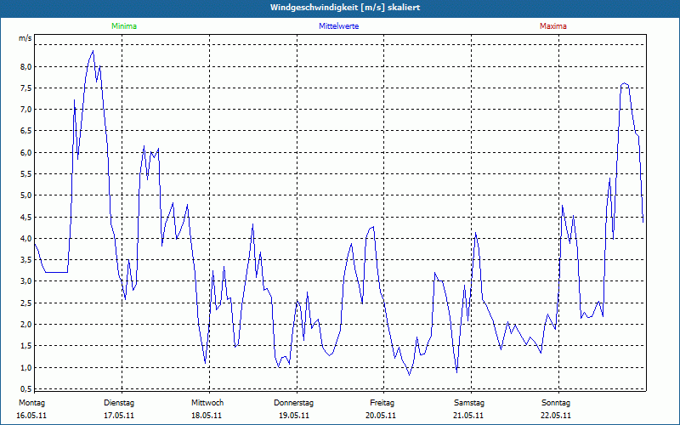Click the 6,5 y-axis value
Screen dimensions: 680x425
(26, 131)
